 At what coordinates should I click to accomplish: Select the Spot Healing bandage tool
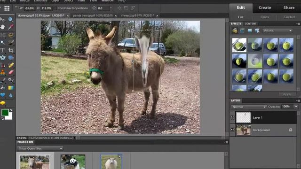click(11, 65)
